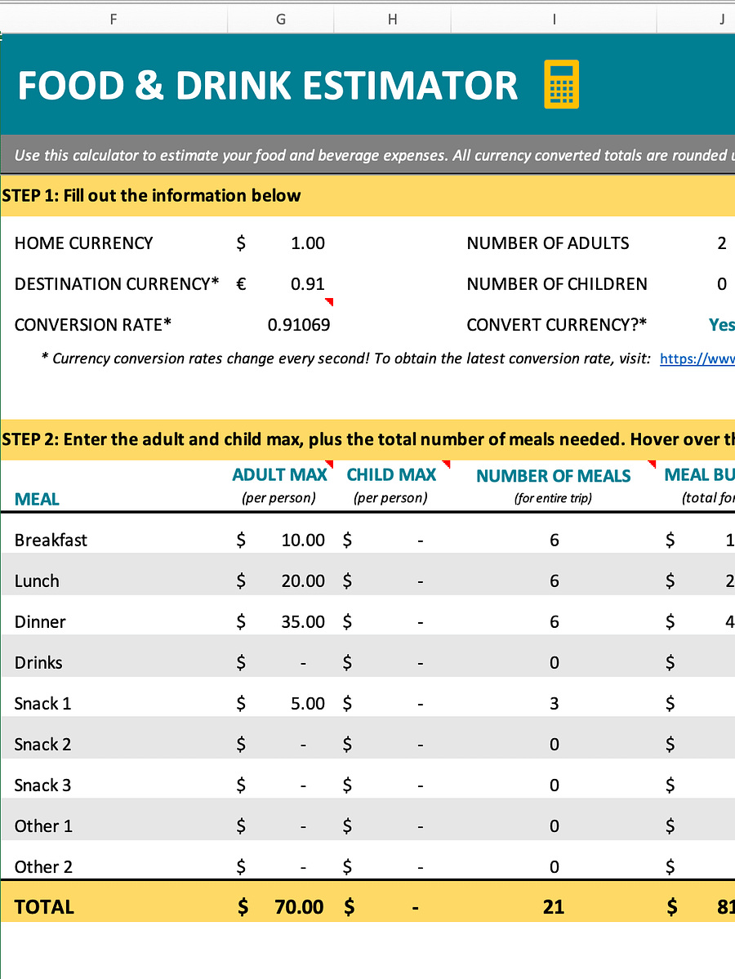This screenshot has width=735, height=979.
Task: Click the Snack 1 row label
Action: [x=42, y=704]
